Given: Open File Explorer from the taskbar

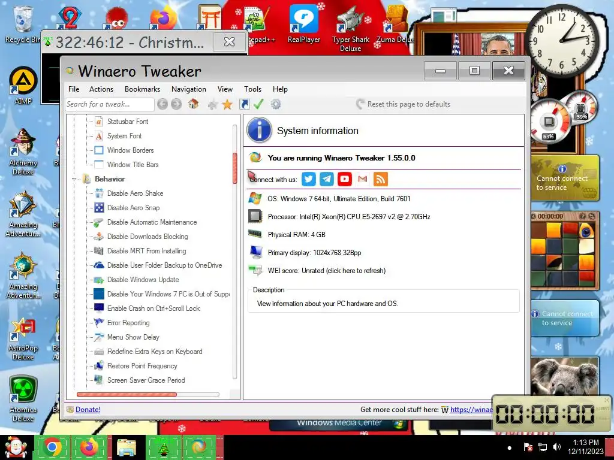Looking at the screenshot, I should tap(126, 447).
